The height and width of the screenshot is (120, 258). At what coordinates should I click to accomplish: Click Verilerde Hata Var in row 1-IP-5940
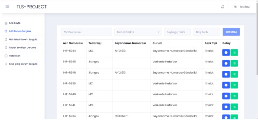point(165,94)
